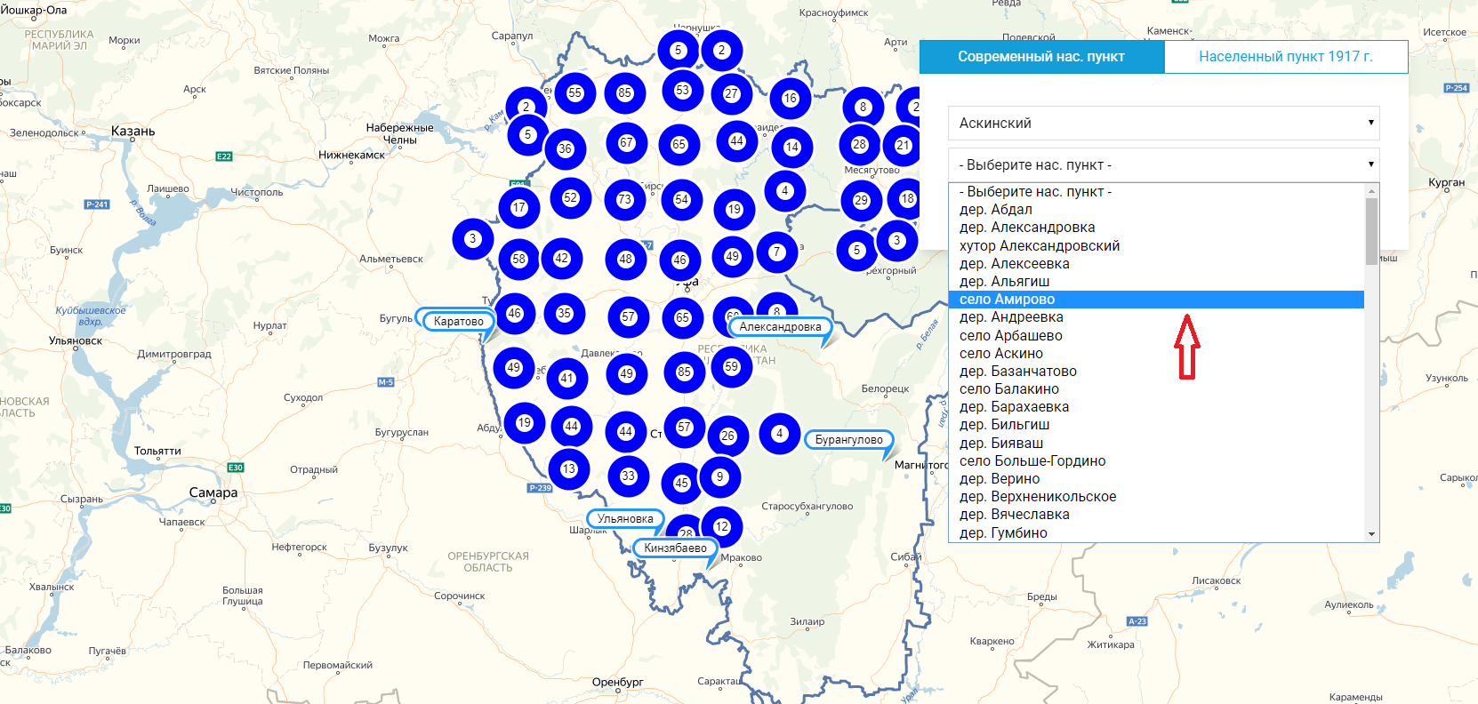Open the Выберите нас. пункт dropdown
The height and width of the screenshot is (704, 1478).
(1164, 164)
